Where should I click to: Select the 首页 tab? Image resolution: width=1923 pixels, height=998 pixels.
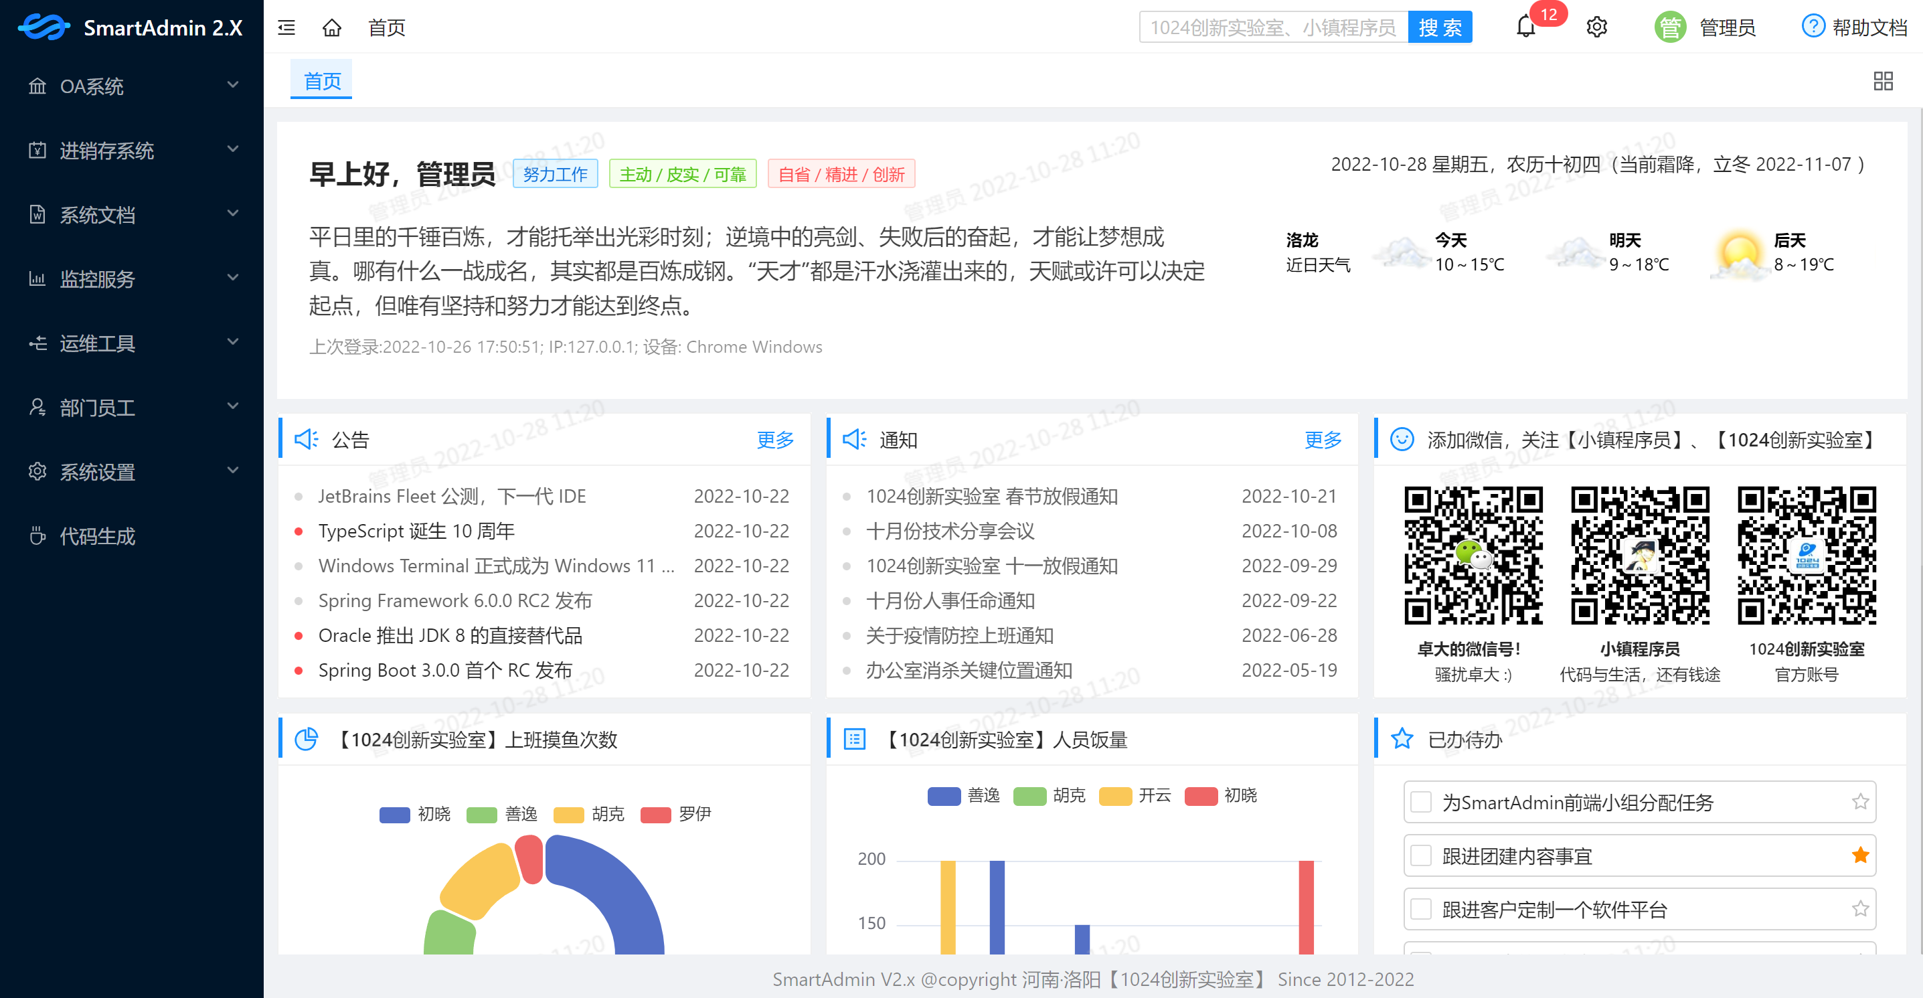pos(322,80)
